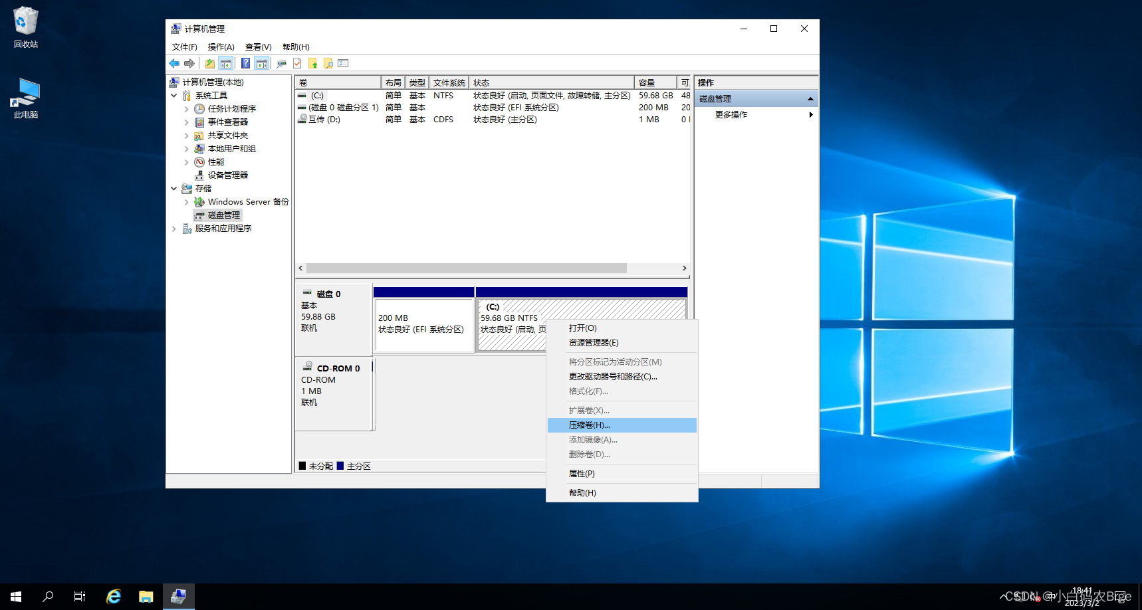Open Task View on the taskbar

[x=80, y=597]
